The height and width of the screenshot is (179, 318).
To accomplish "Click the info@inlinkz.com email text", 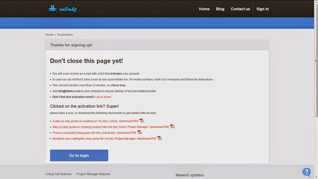I will [x=69, y=91].
